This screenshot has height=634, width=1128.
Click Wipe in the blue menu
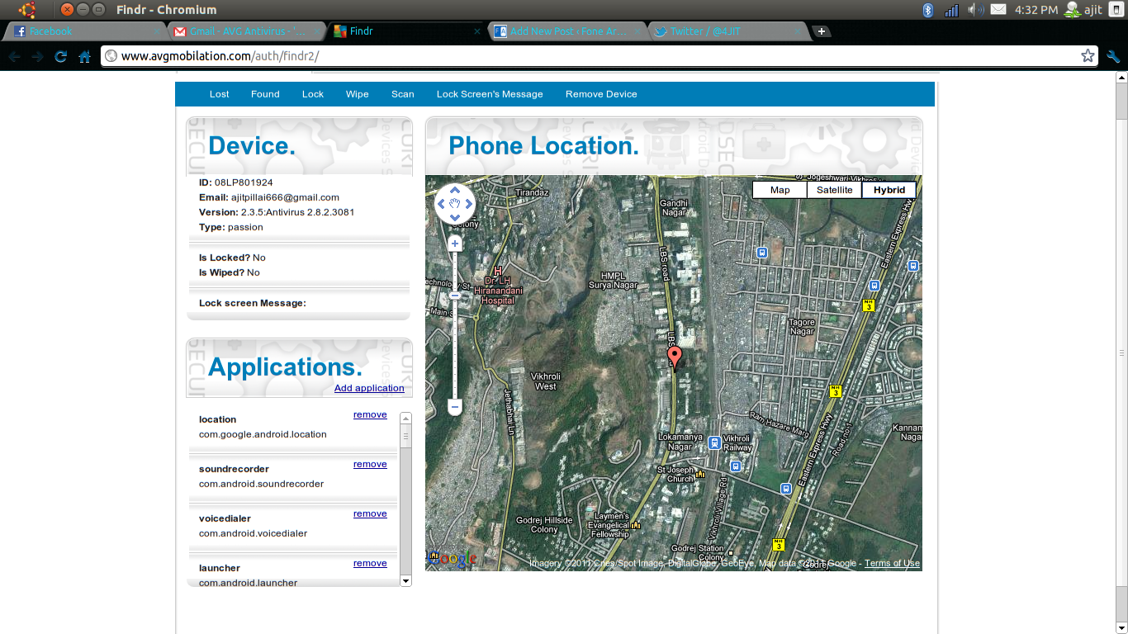click(x=358, y=94)
